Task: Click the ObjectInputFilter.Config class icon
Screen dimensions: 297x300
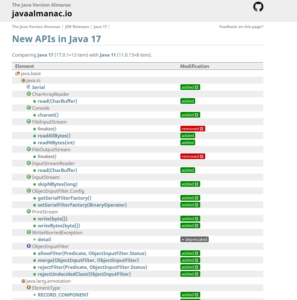Action: click(29, 191)
